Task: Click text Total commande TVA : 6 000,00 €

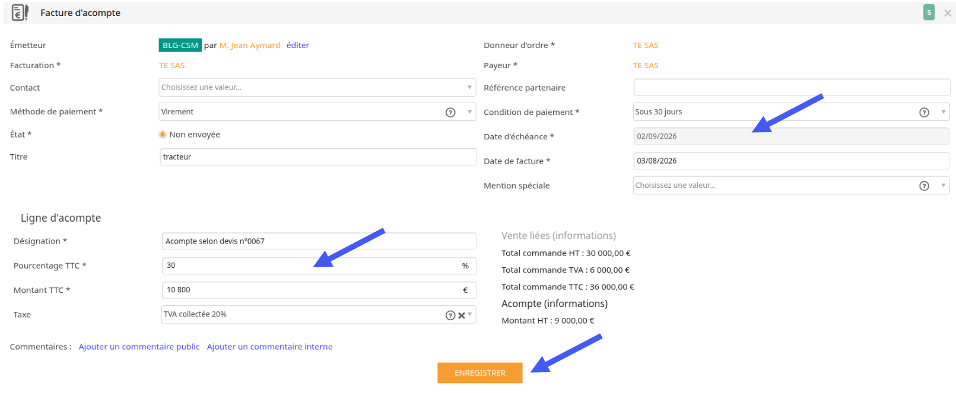Action: point(566,270)
